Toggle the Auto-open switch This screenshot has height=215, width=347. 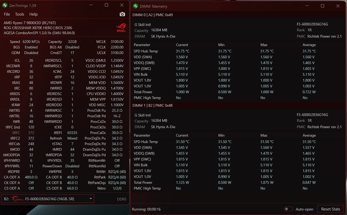(288, 209)
